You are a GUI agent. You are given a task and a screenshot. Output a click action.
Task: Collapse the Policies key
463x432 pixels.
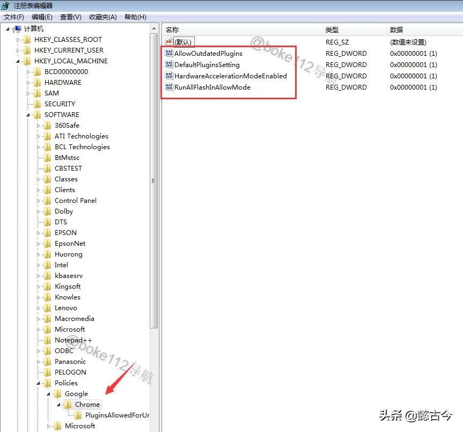[39, 383]
